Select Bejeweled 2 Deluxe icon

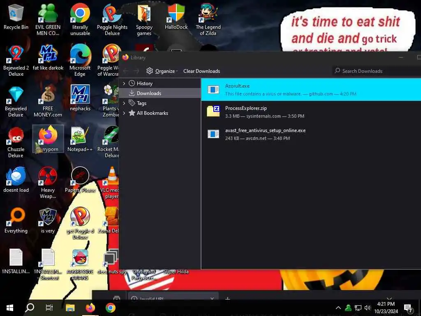(16, 60)
